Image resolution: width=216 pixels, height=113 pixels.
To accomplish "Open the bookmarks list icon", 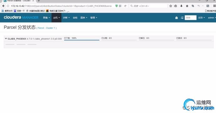I will pos(176,6).
